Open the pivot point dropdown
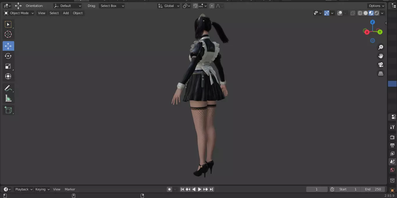The height and width of the screenshot is (198, 397). pos(186,6)
